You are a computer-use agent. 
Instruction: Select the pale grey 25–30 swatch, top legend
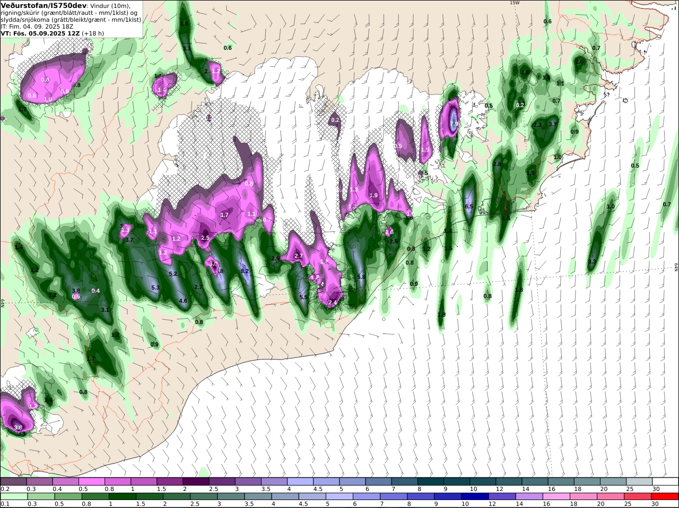640,481
